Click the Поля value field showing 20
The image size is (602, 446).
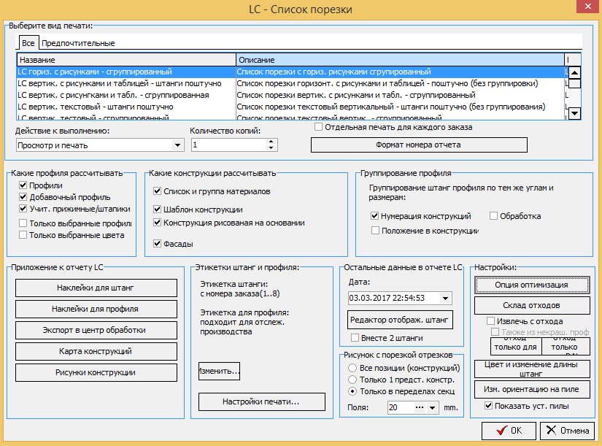(x=401, y=407)
